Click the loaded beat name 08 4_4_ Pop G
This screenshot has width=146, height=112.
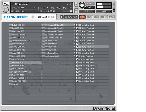tap(71, 17)
